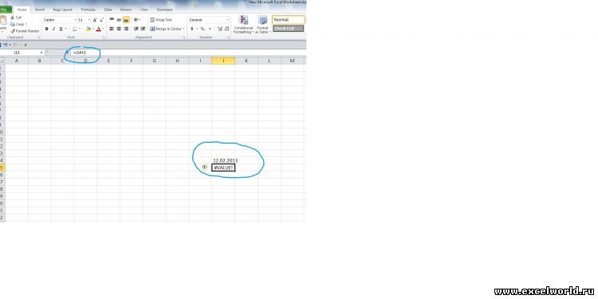This screenshot has height=299, width=598.
Task: Click the Format Painter brush
Action: pyautogui.click(x=13, y=31)
